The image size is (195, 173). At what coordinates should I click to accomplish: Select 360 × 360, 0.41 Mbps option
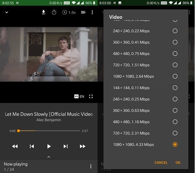[x=146, y=42]
